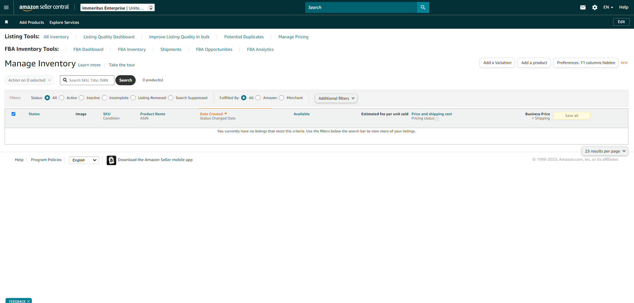
Task: Go to Potential Duplicates
Action: coord(244,37)
